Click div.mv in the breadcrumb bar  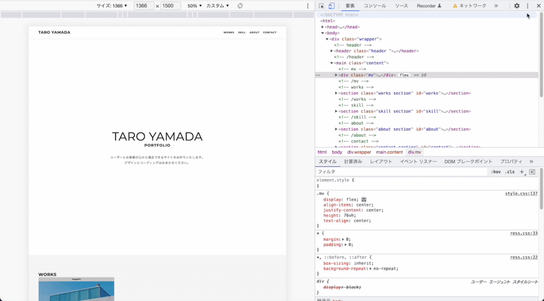(415, 152)
